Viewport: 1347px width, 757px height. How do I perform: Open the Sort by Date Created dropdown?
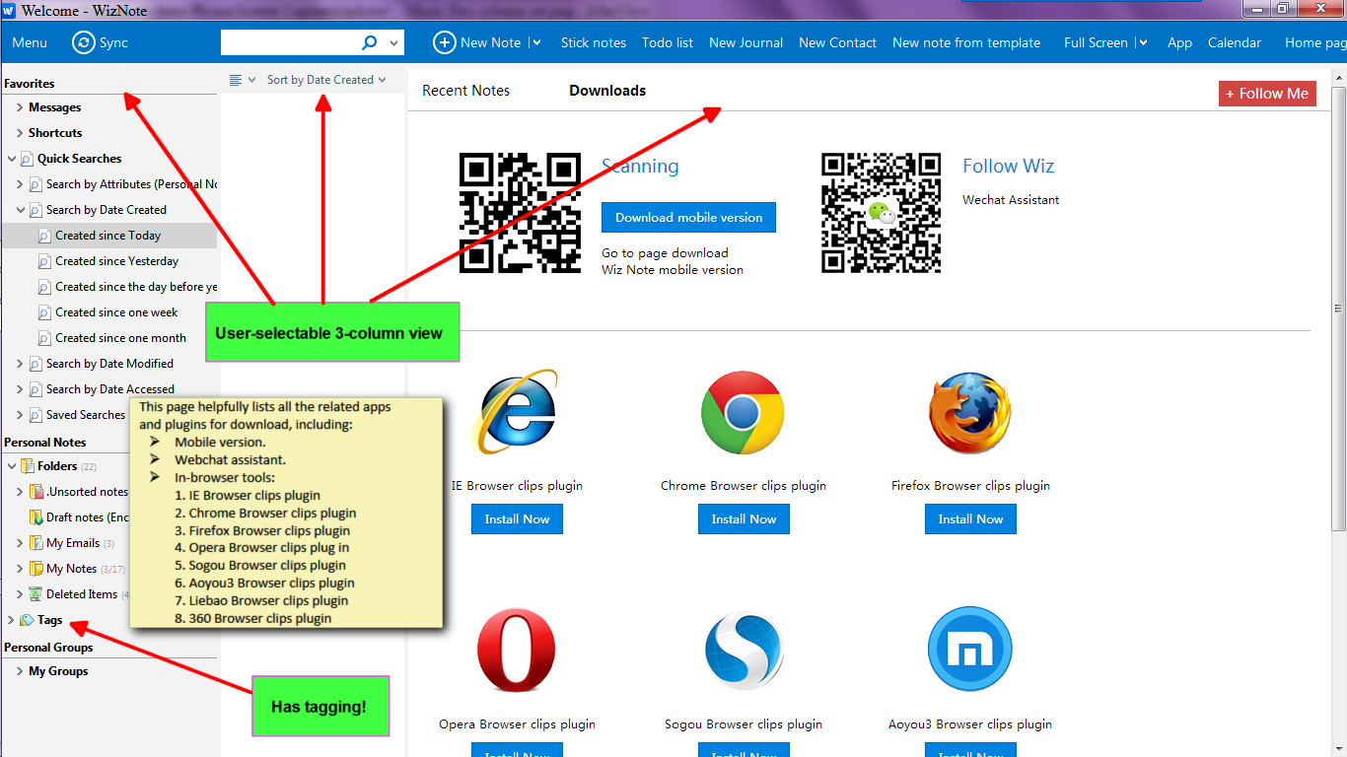click(x=326, y=80)
